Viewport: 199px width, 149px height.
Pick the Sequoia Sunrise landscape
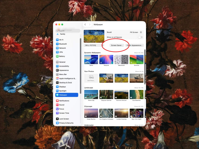point(106,95)
